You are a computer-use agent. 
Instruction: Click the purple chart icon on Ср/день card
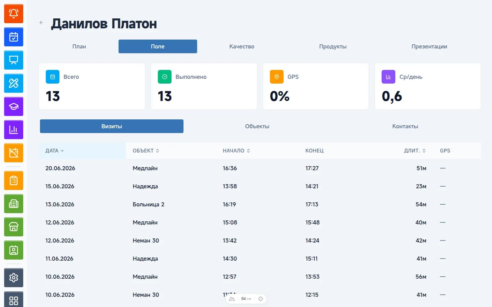[388, 77]
